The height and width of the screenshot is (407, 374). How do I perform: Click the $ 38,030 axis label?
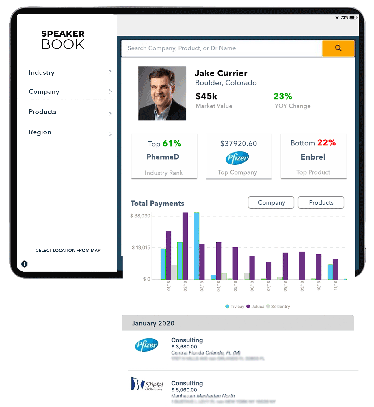pyautogui.click(x=140, y=216)
